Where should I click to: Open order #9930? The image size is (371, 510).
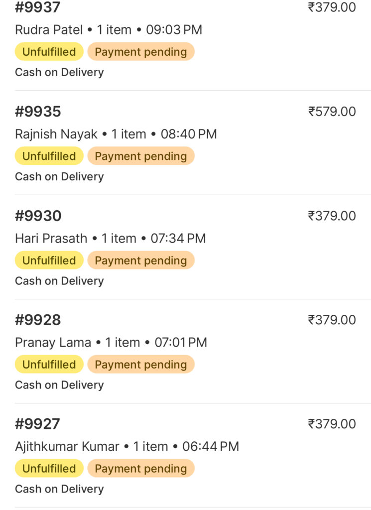pos(38,216)
